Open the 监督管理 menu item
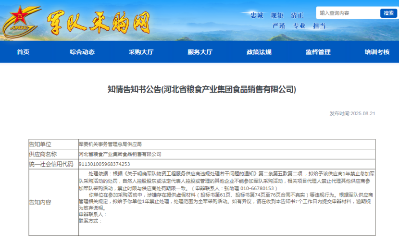Image resolution: width=399 pixels, height=242 pixels. pos(318,52)
